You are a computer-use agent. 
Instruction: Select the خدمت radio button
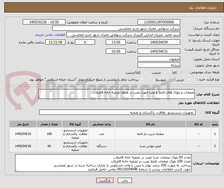point(165,72)
